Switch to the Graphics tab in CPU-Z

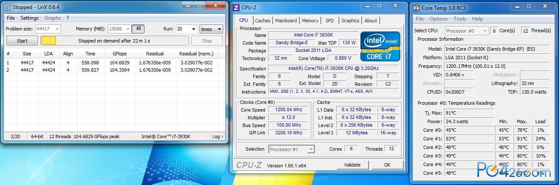[350, 21]
